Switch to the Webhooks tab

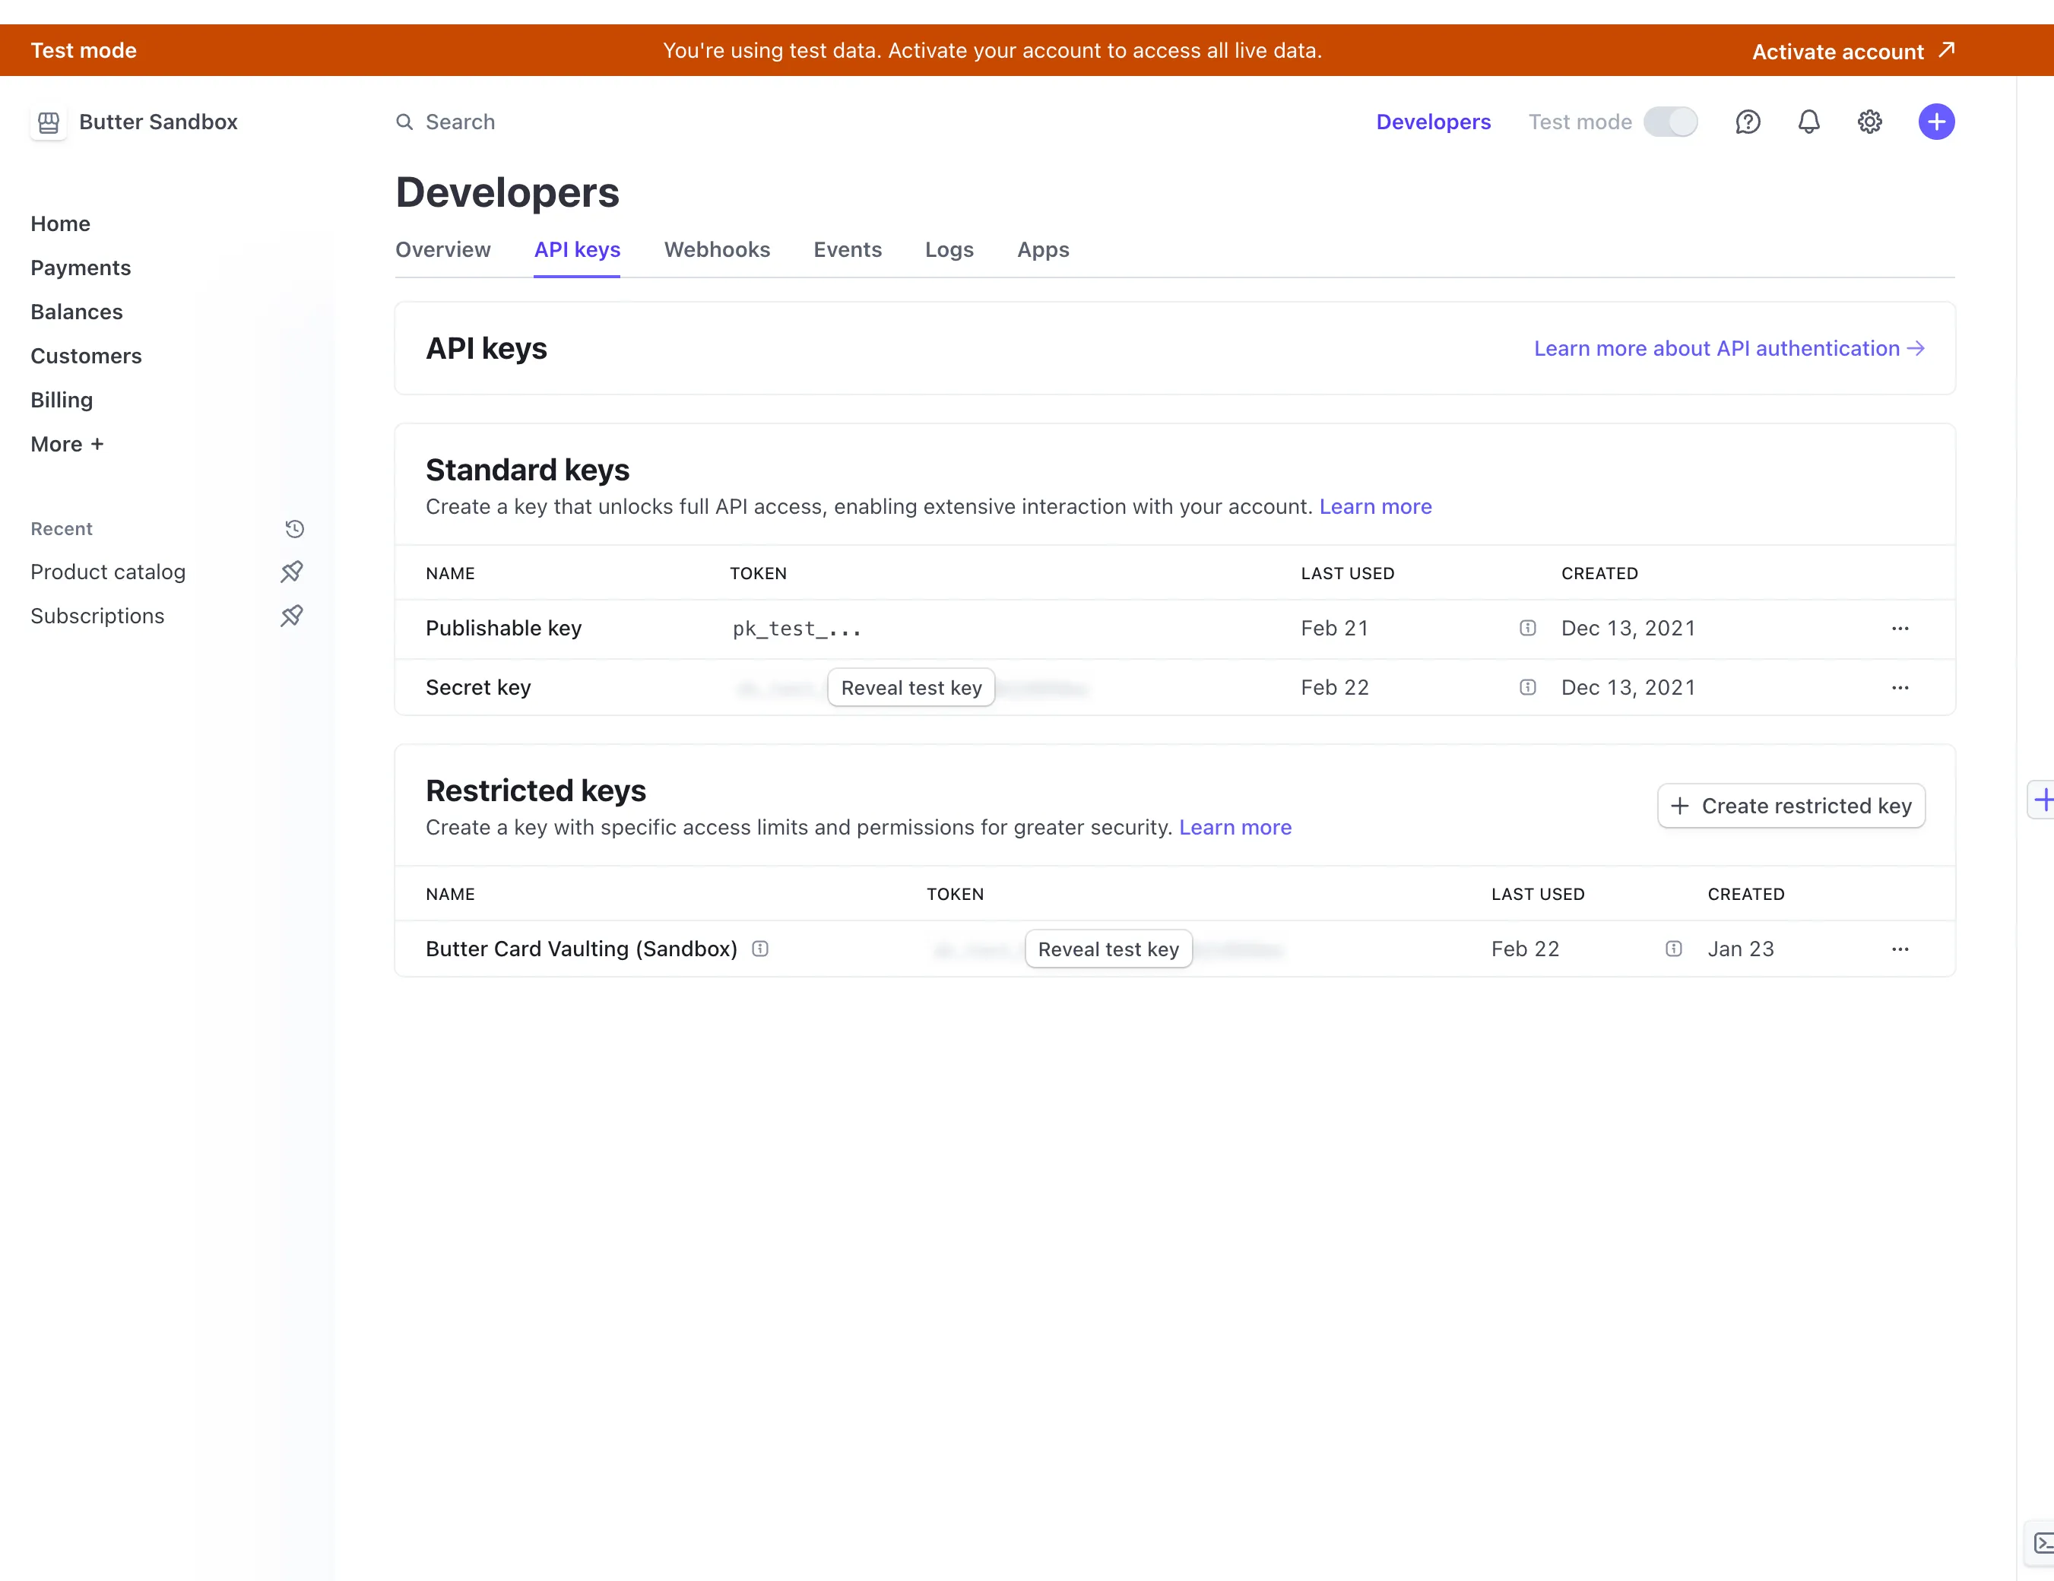pos(717,250)
